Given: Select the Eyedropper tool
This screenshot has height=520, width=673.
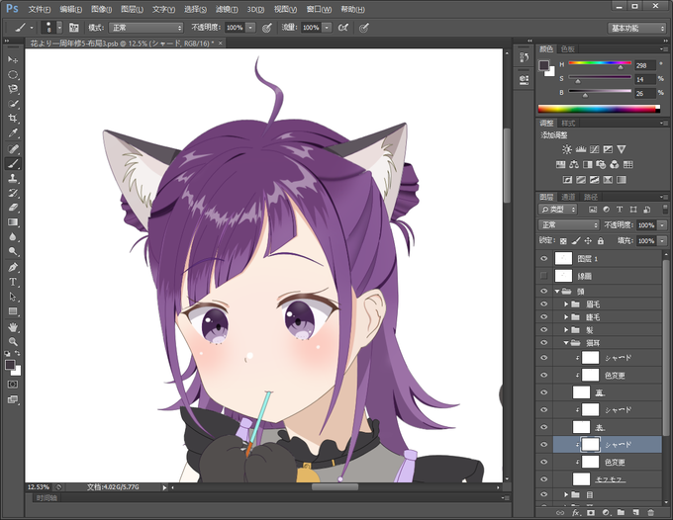Looking at the screenshot, I should [13, 132].
